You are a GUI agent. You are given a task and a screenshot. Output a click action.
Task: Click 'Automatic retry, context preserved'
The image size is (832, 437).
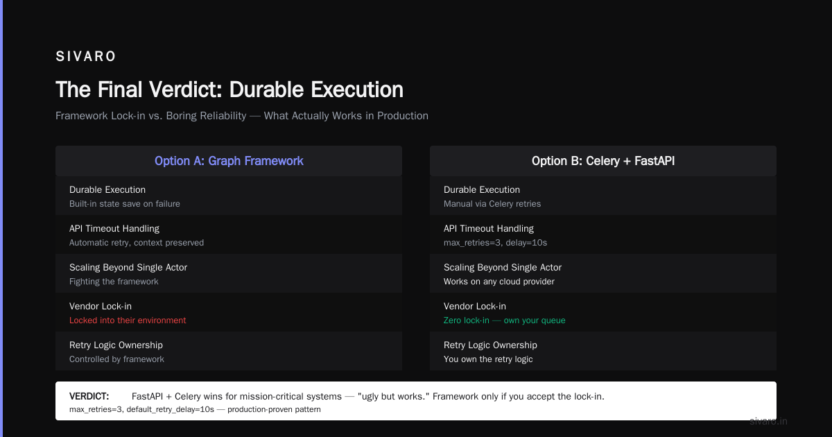pyautogui.click(x=137, y=243)
